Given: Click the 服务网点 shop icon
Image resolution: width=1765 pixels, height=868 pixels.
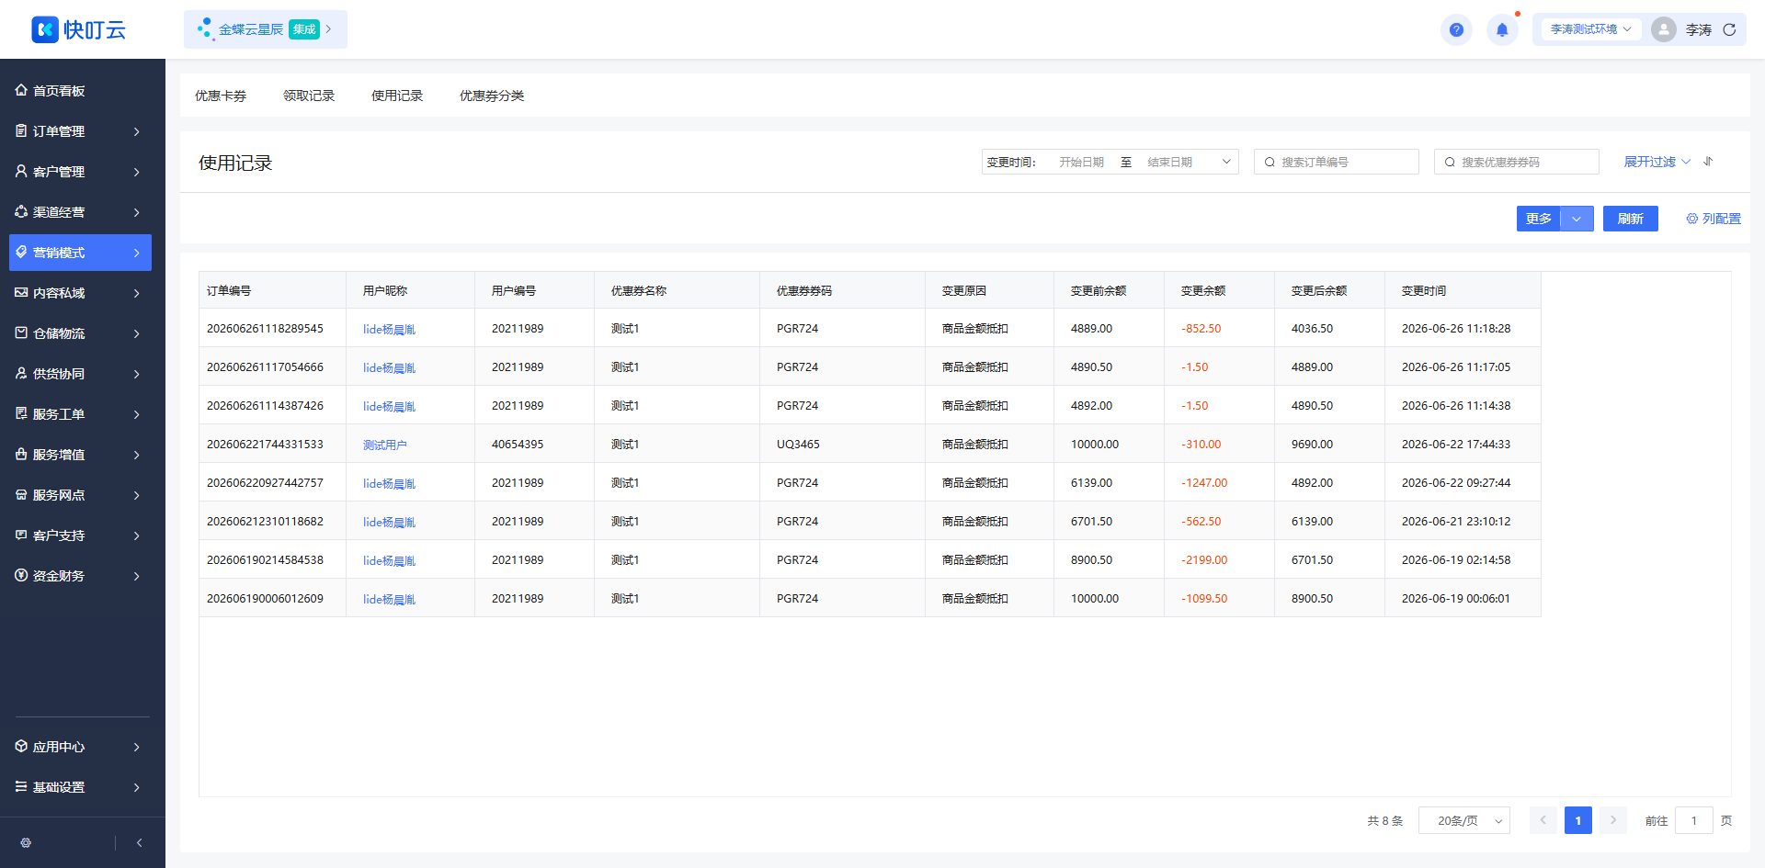Looking at the screenshot, I should [21, 494].
